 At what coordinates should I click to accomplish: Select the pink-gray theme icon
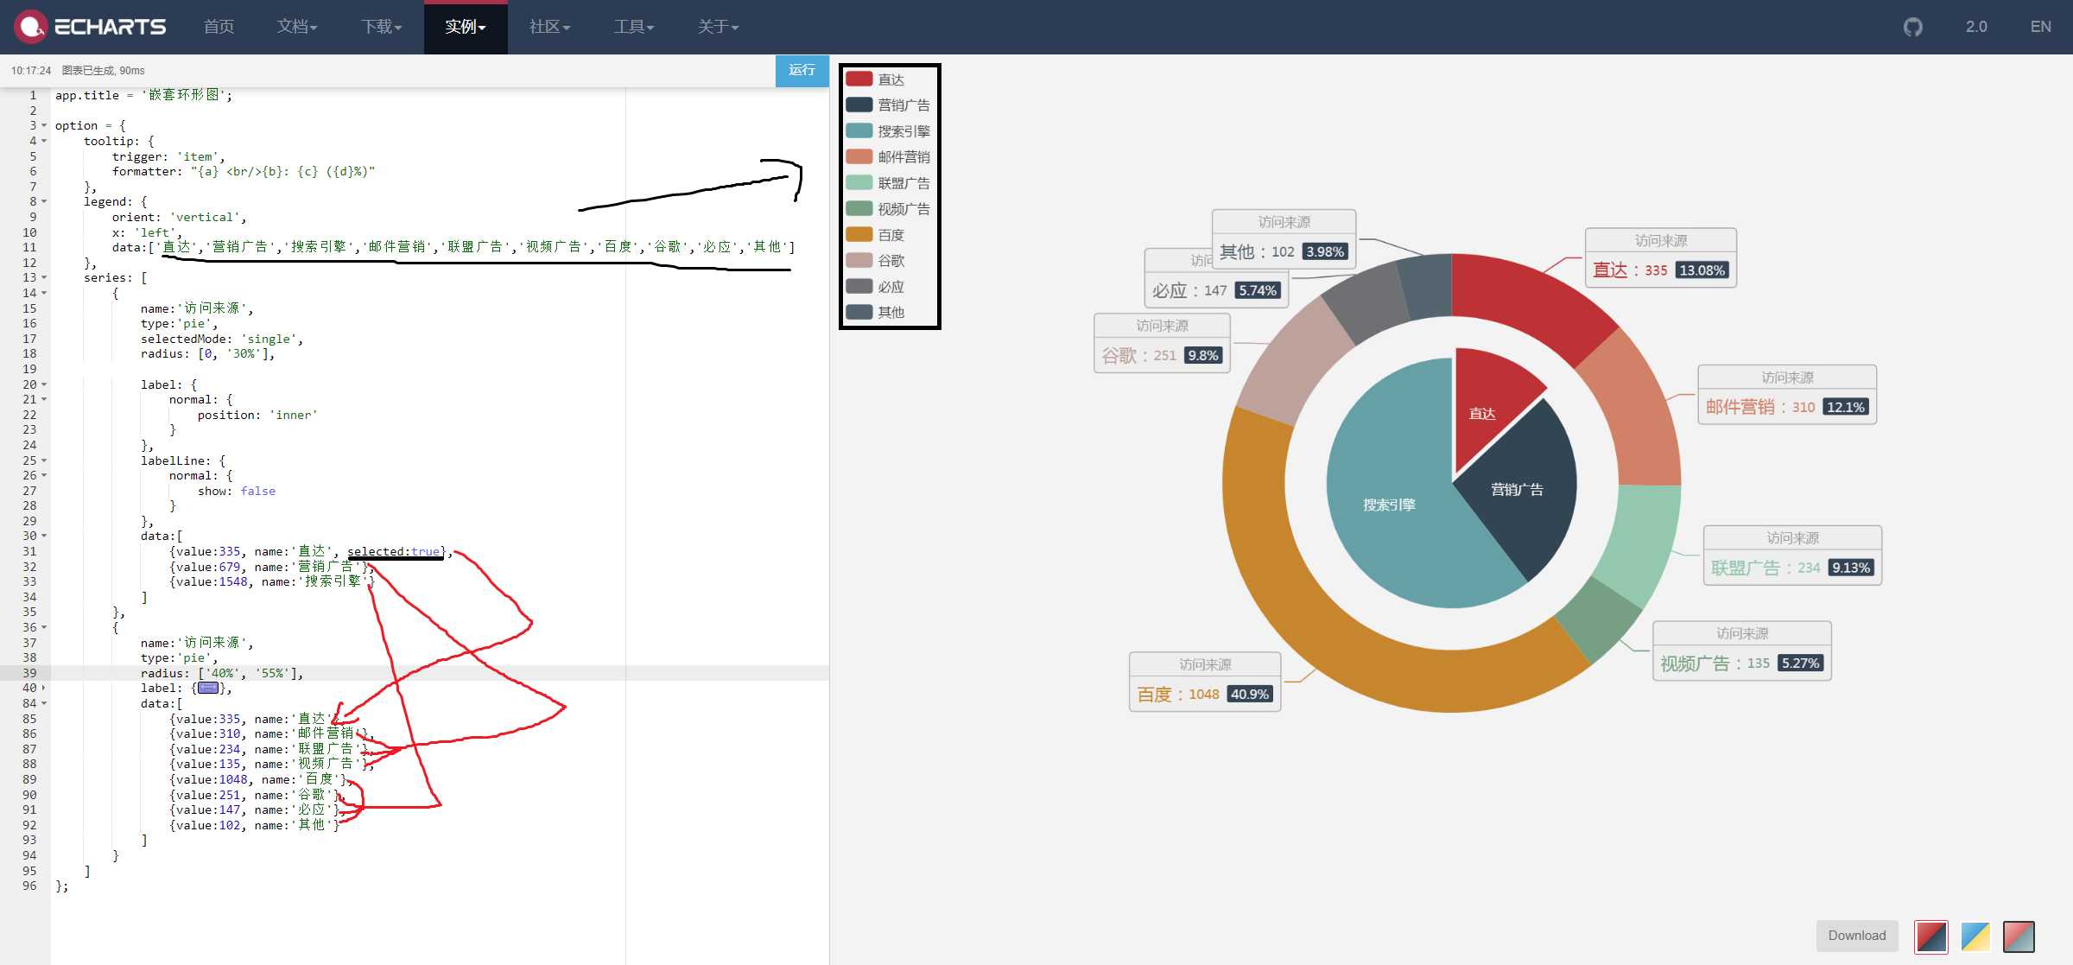tap(2019, 936)
